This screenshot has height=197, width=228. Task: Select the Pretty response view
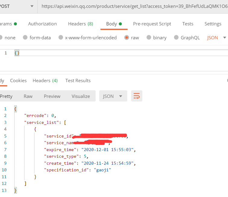6,96
